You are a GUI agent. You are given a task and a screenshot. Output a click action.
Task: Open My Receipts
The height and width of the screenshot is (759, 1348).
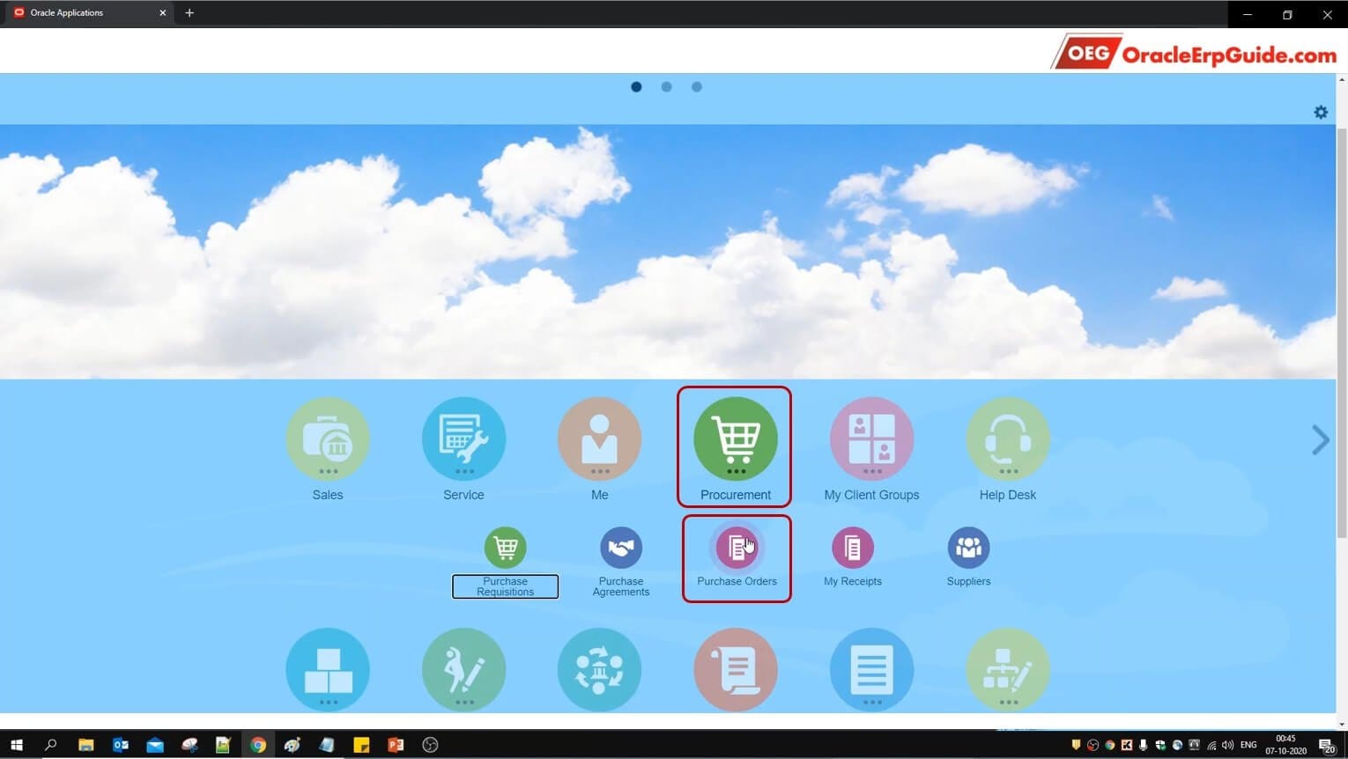[x=853, y=547]
